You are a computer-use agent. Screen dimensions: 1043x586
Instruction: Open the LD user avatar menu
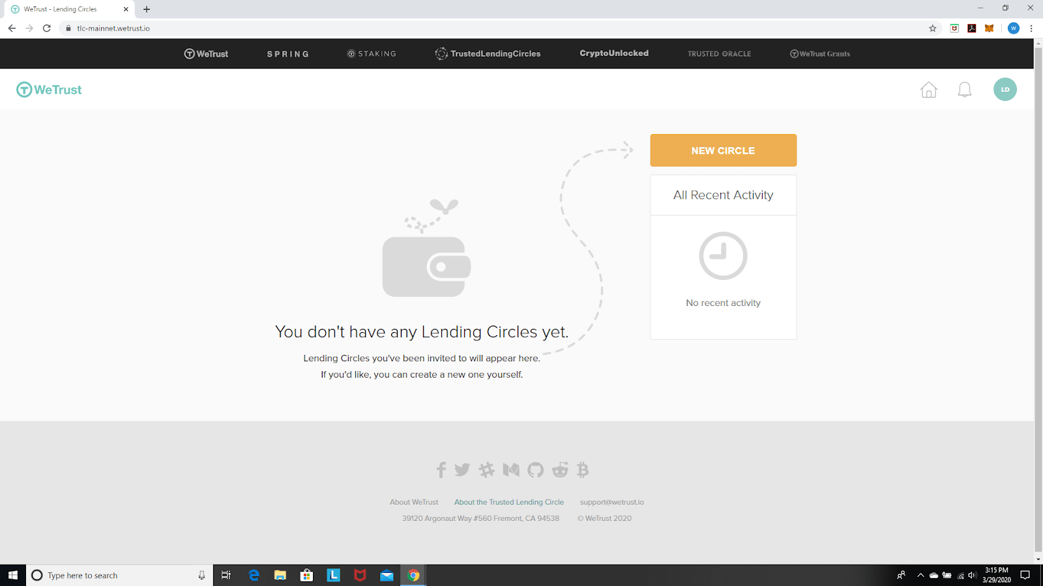(1005, 89)
